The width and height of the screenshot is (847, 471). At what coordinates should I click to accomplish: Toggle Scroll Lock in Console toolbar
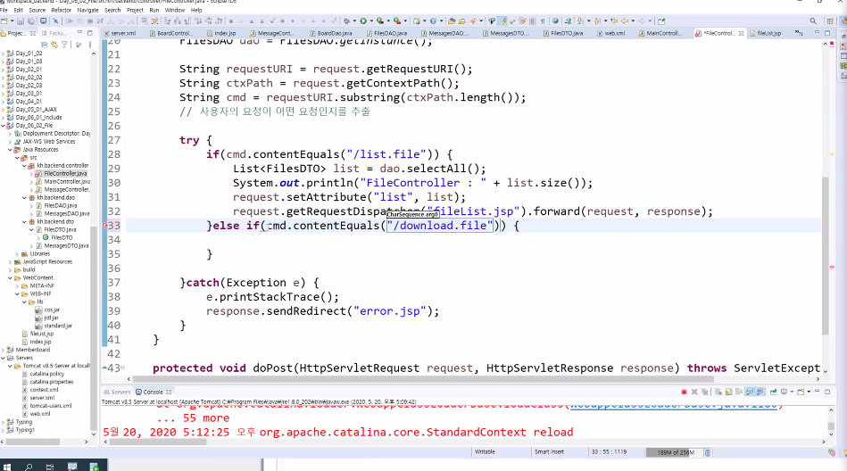(728, 392)
